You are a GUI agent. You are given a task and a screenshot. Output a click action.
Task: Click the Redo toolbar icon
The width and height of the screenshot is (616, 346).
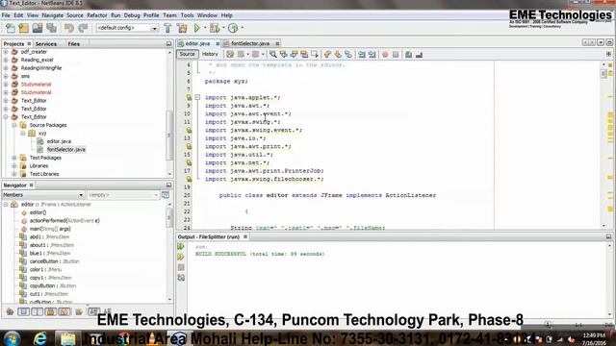pos(83,28)
